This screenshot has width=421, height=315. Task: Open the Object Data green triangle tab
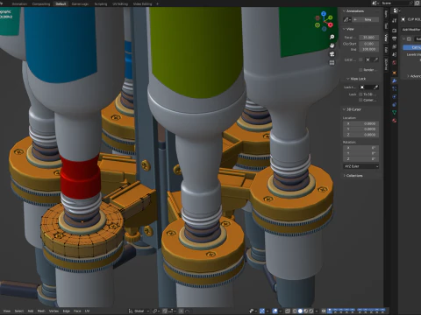(395, 112)
